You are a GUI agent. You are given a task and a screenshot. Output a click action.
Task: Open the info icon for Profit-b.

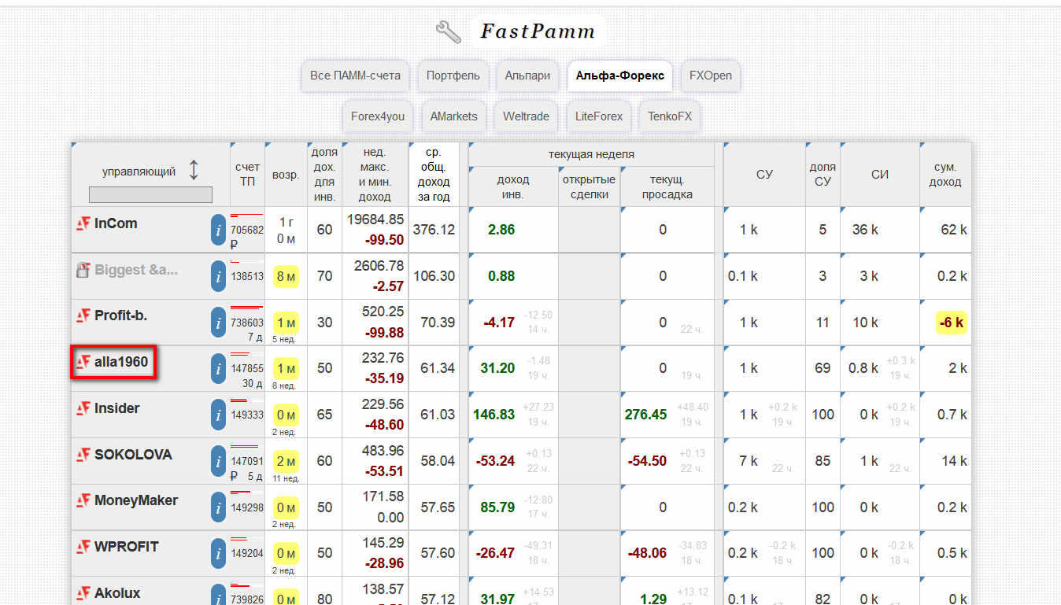point(218,322)
